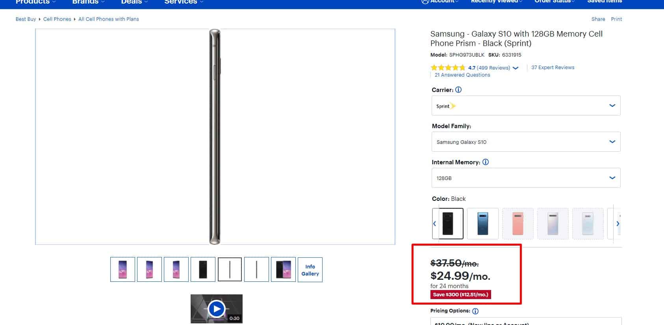Open the Internal Memory 128GB dropdown
Image resolution: width=664 pixels, height=325 pixels.
point(526,178)
